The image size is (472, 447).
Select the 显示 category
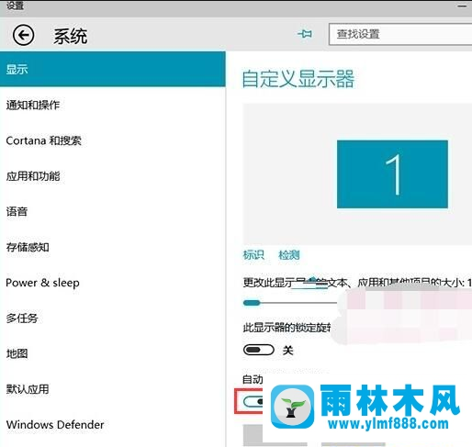113,69
